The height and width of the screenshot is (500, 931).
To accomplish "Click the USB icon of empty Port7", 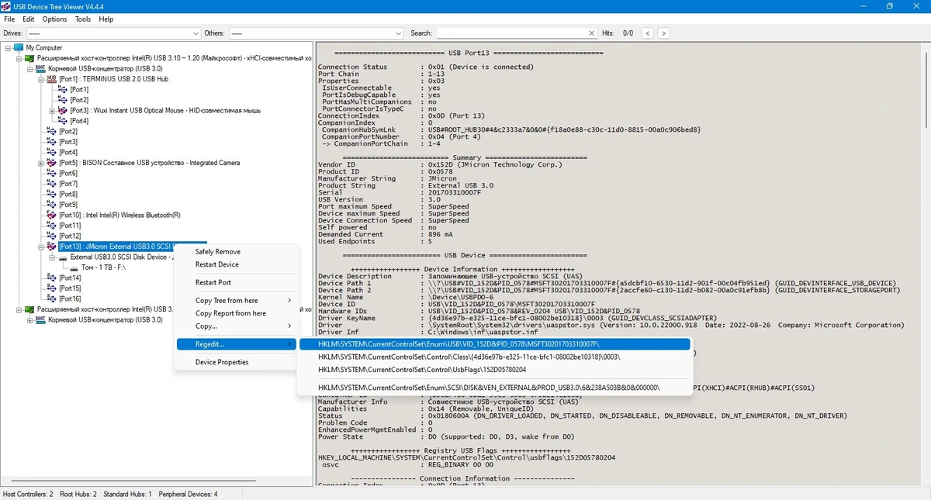I will (x=52, y=184).
